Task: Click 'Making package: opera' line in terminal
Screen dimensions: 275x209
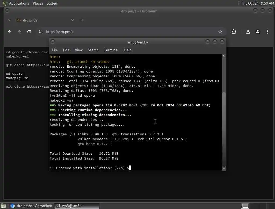Action: 130,105
